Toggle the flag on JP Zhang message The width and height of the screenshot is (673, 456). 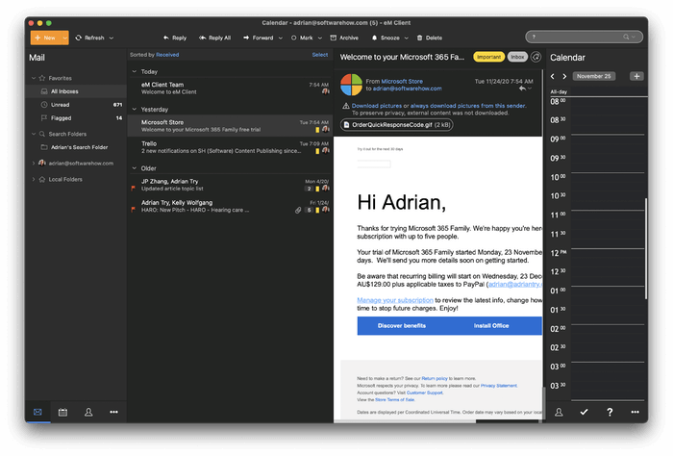click(133, 189)
